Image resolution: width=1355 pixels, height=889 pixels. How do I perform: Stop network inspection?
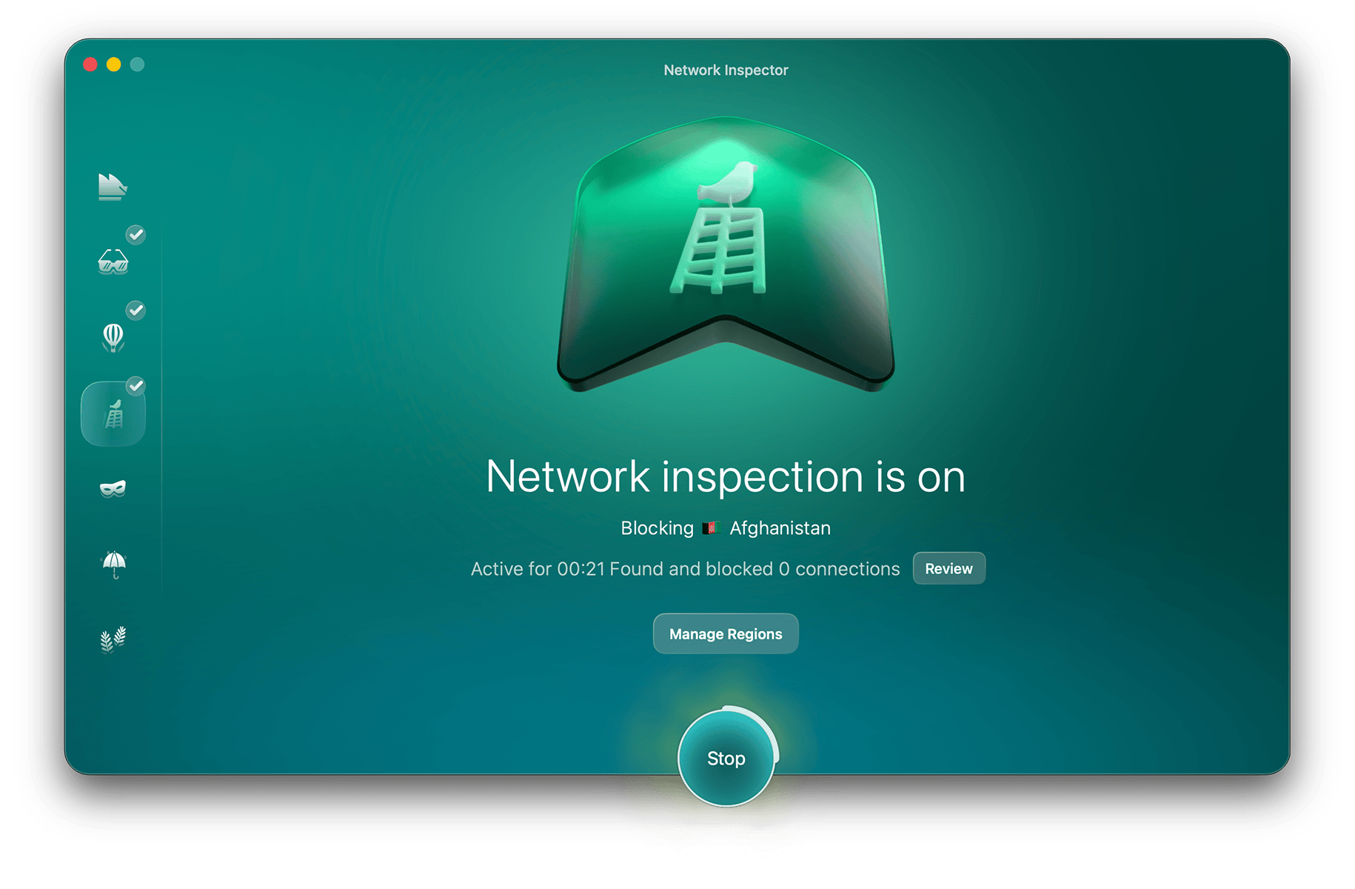point(726,758)
